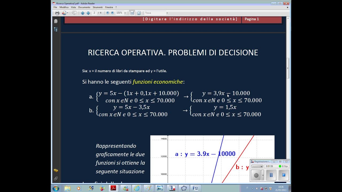Stop the recording in the Registrazione window
The width and height of the screenshot is (342, 192).
point(284,175)
